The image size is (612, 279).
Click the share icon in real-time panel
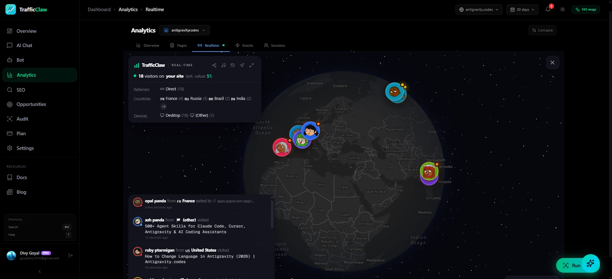pyautogui.click(x=214, y=65)
